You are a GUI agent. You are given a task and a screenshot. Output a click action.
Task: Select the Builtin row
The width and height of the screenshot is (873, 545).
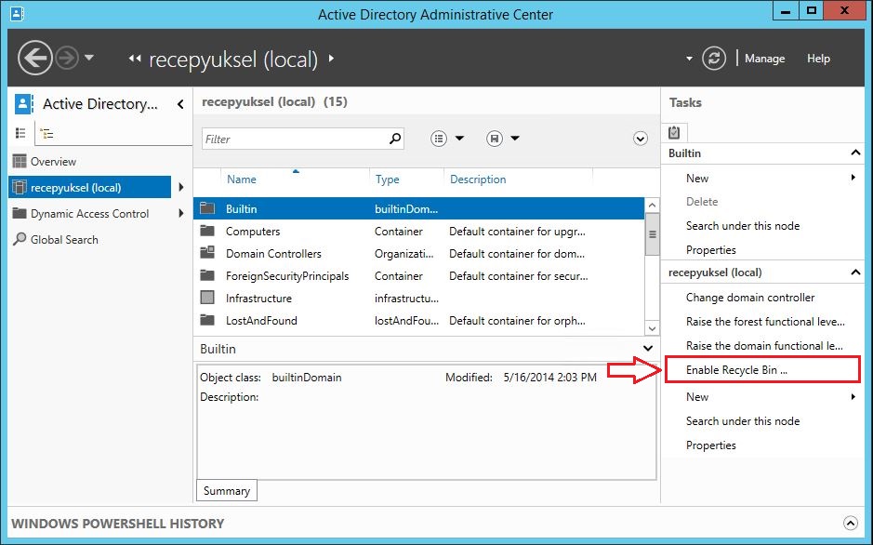tap(418, 208)
